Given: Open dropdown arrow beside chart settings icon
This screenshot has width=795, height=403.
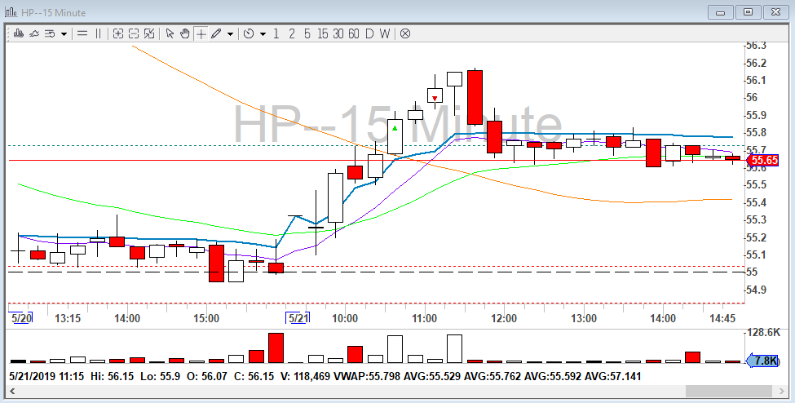Looking at the screenshot, I should [x=64, y=34].
